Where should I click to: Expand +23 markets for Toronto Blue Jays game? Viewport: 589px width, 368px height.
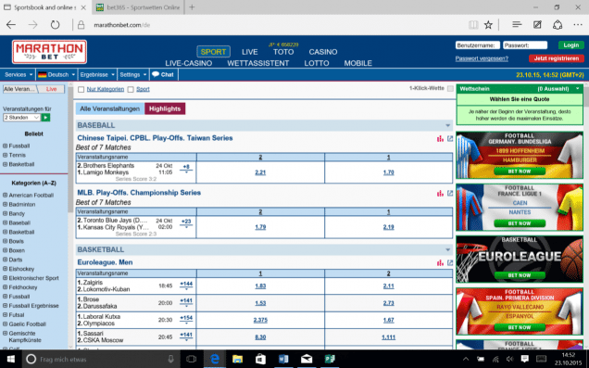186,223
